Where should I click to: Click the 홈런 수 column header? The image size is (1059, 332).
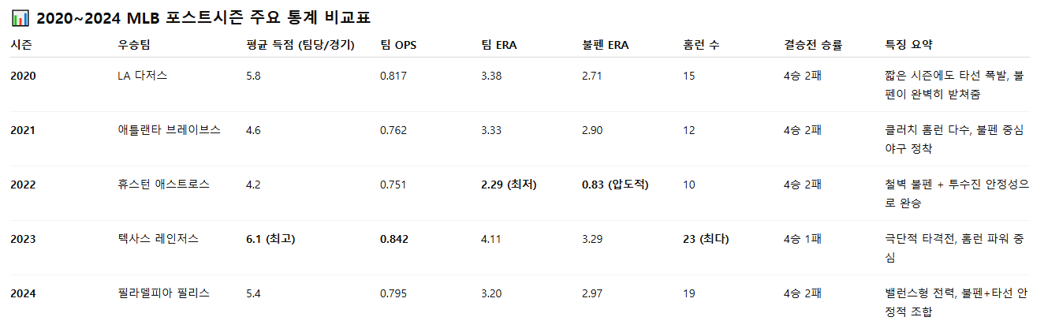(701, 45)
